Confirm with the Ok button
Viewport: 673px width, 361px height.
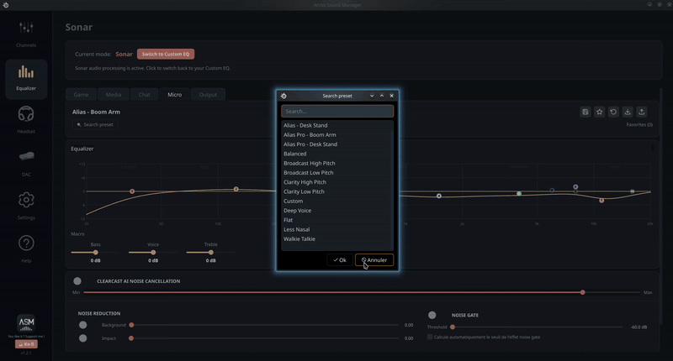coord(340,260)
